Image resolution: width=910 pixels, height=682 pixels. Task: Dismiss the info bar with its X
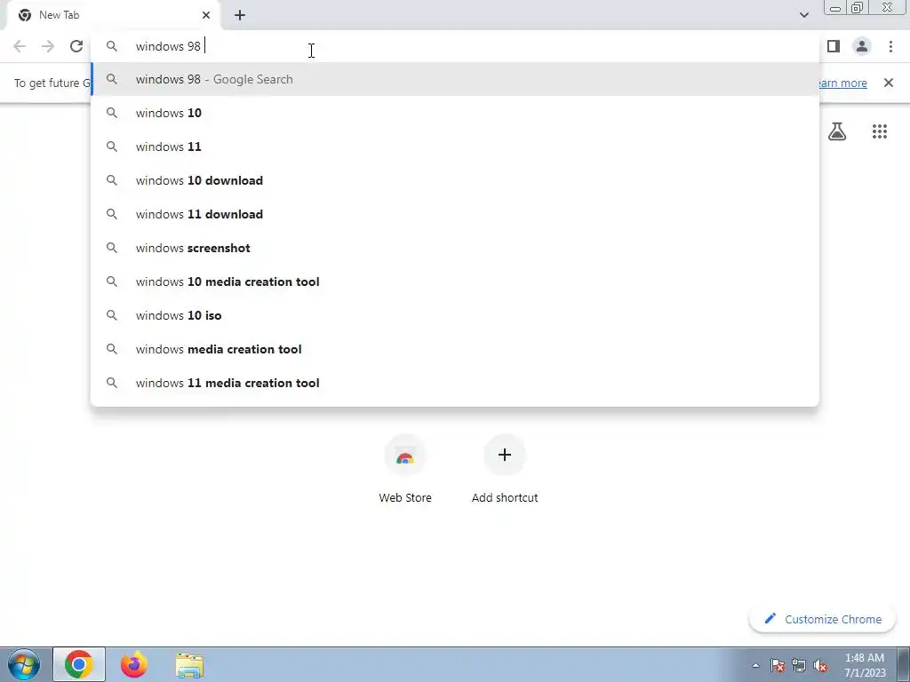pyautogui.click(x=889, y=83)
